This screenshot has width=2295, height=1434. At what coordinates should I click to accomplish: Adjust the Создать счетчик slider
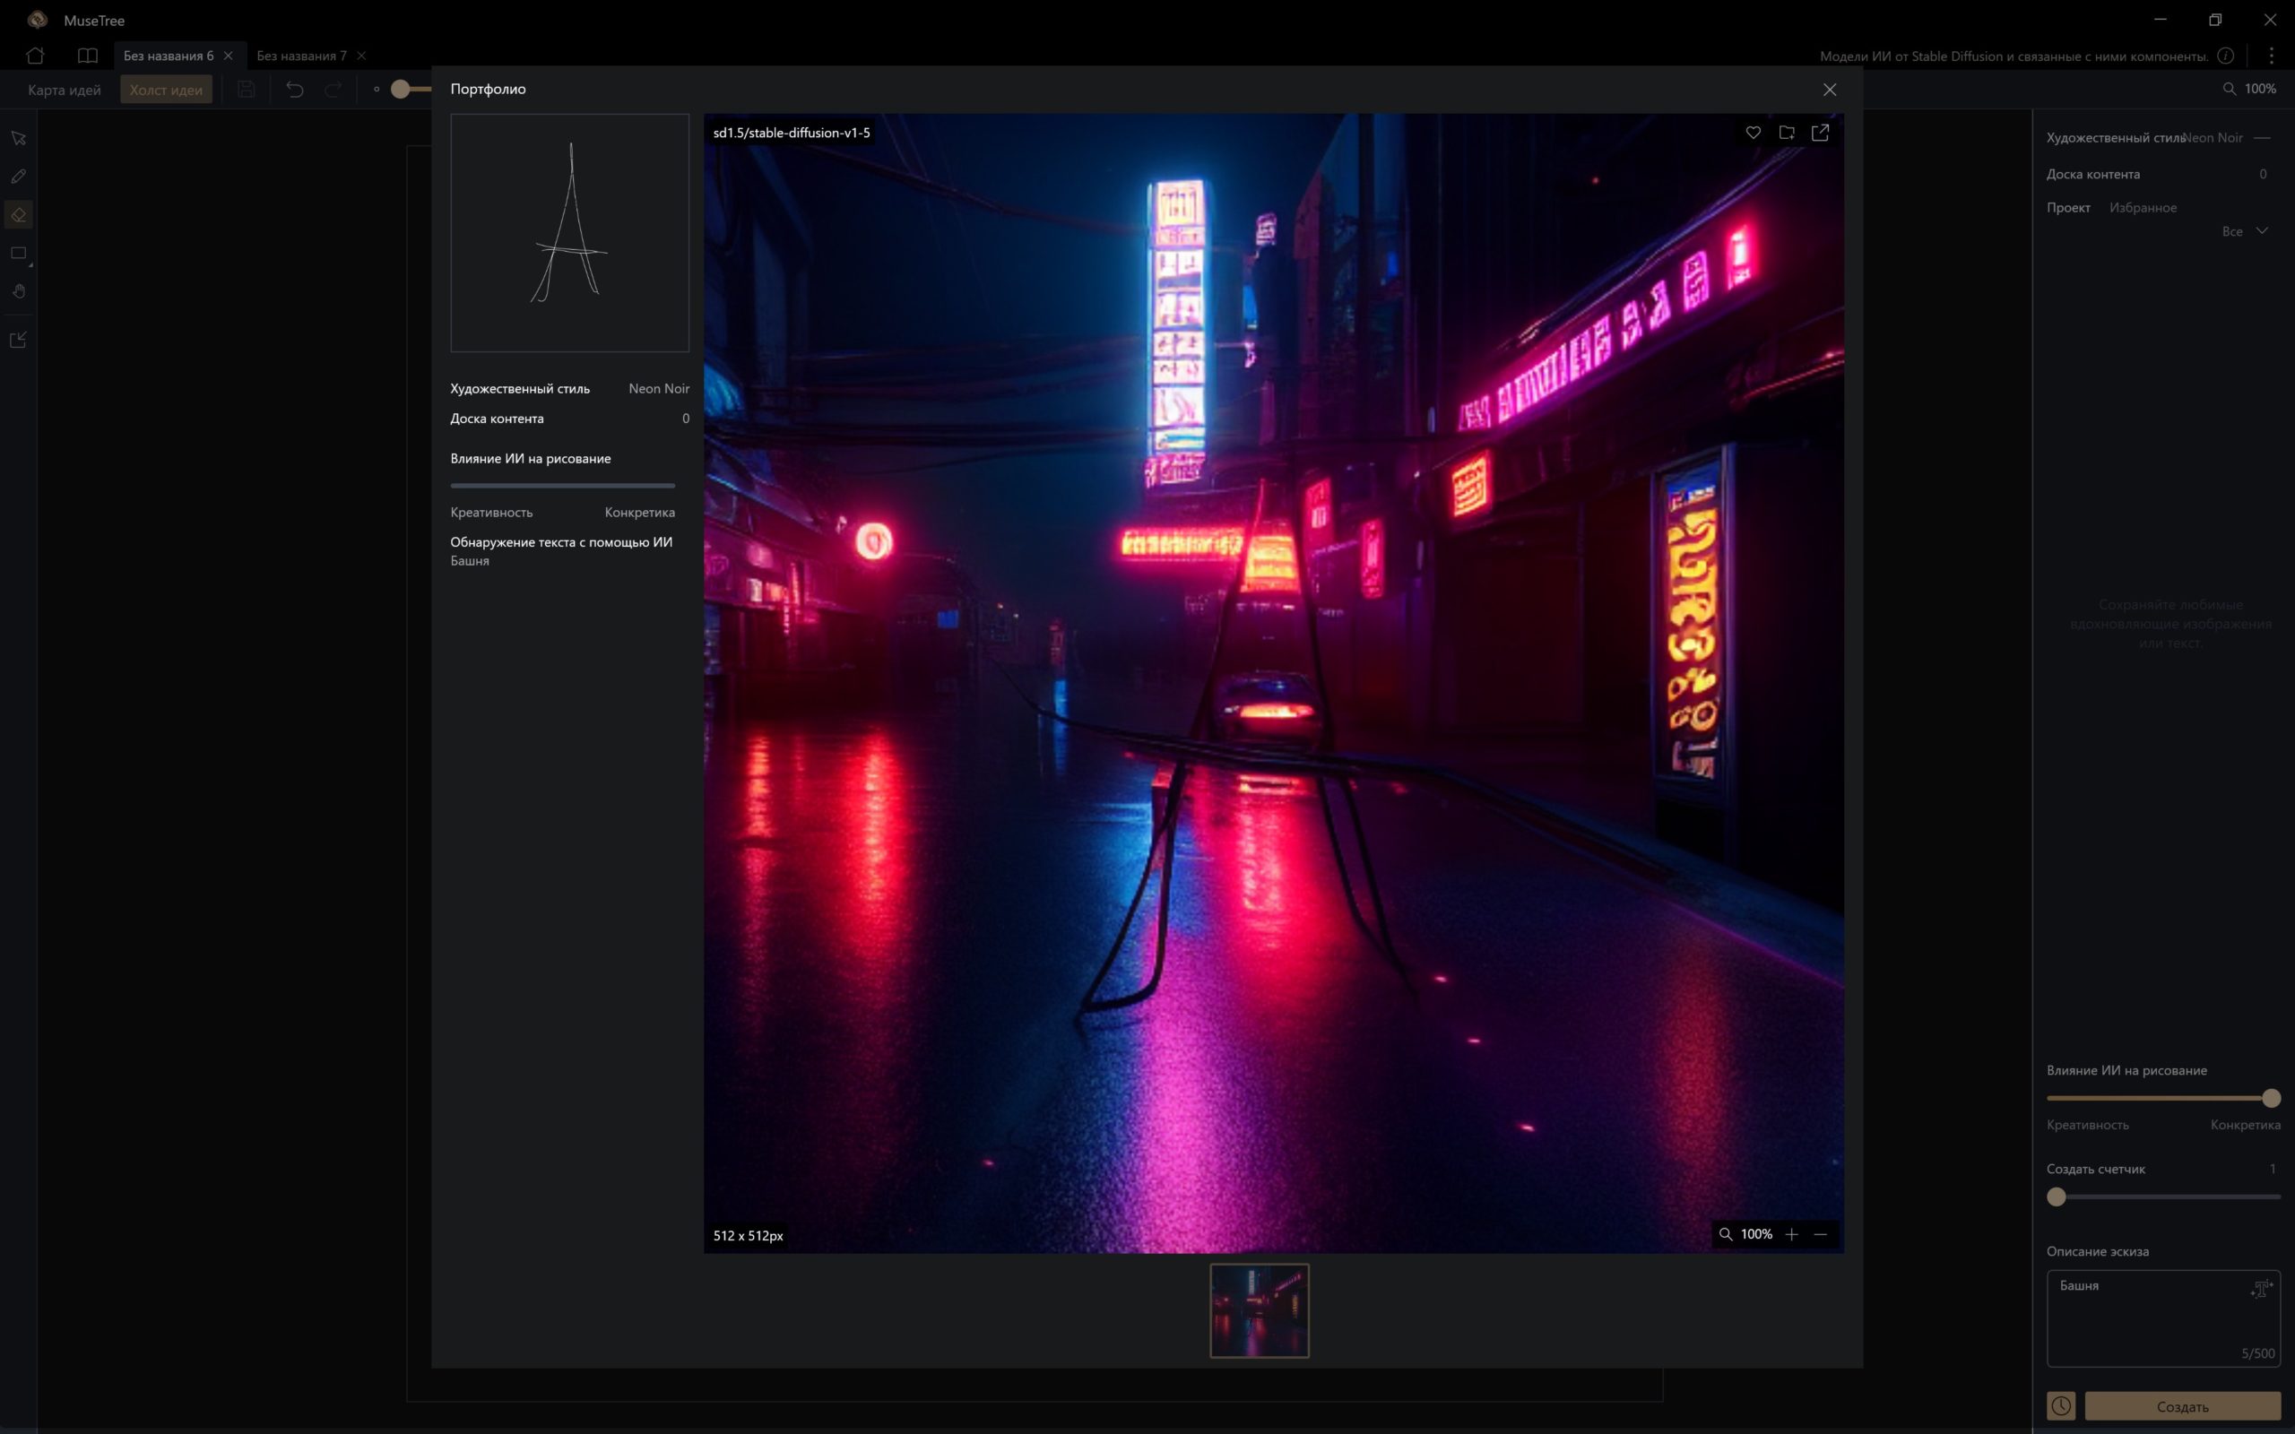[2163, 1196]
